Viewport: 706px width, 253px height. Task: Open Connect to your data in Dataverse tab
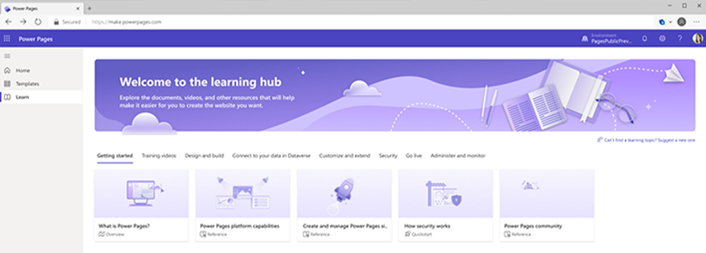click(x=272, y=156)
